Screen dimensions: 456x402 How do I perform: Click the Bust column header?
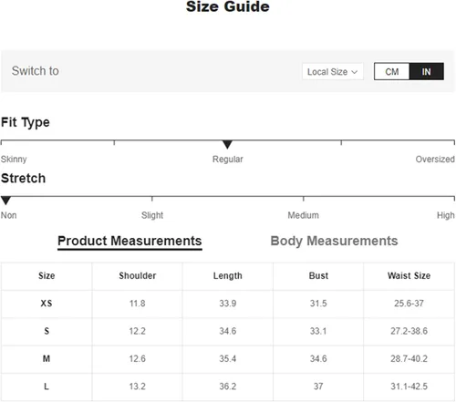point(318,276)
